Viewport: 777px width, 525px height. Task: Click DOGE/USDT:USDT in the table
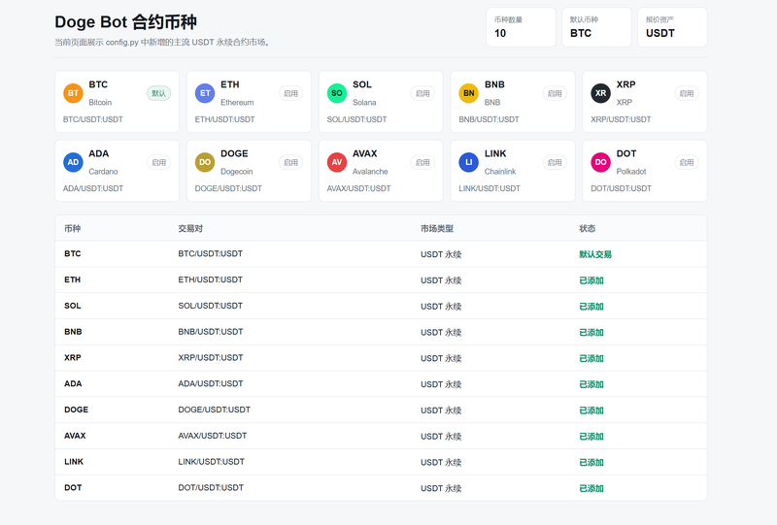[214, 410]
